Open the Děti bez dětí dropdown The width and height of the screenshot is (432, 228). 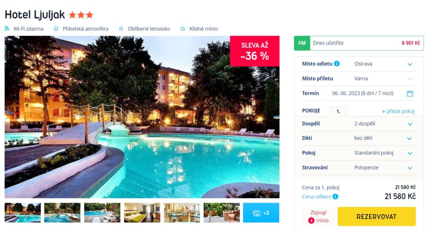click(x=359, y=138)
